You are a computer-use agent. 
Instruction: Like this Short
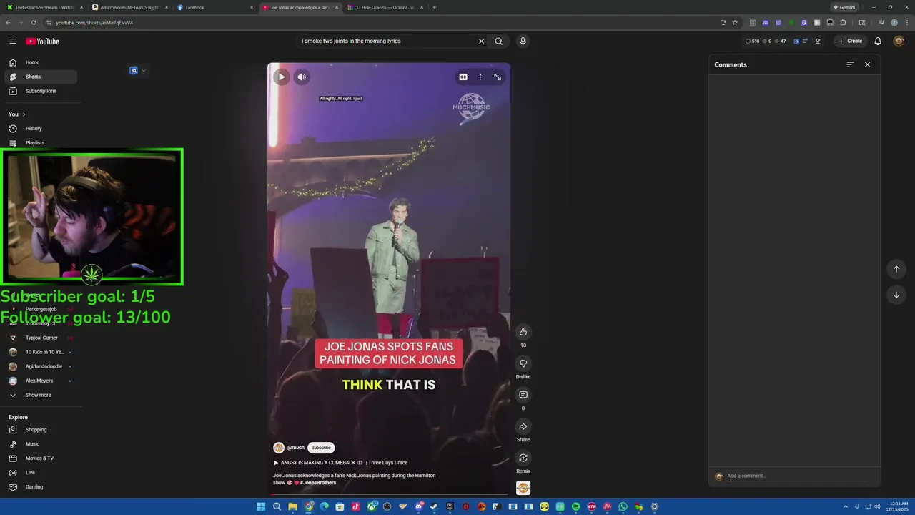(523, 332)
